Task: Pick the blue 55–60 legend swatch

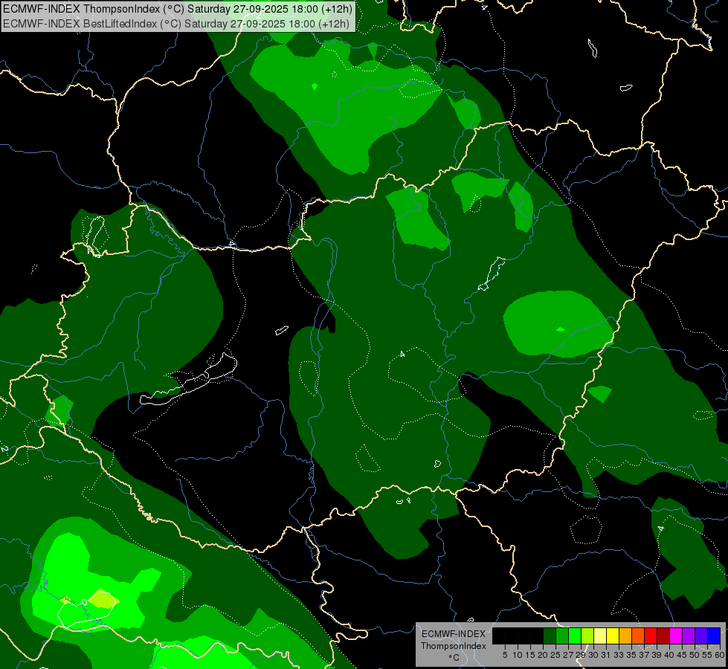Action: 714,636
